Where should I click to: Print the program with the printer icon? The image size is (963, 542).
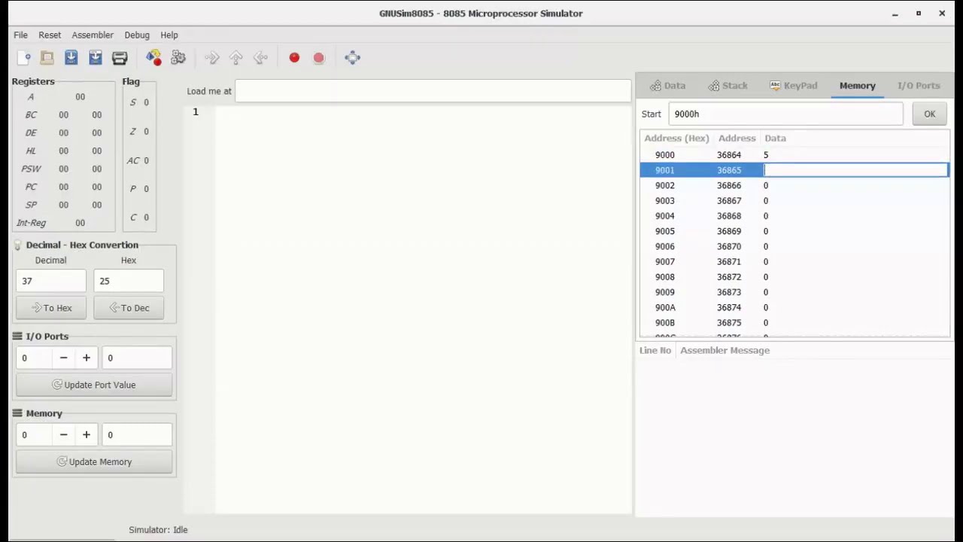tap(120, 58)
